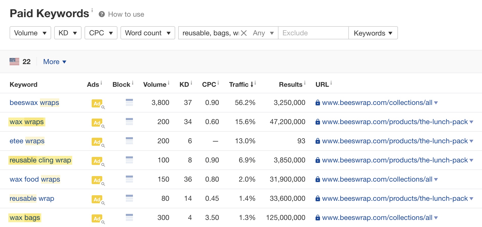The width and height of the screenshot is (482, 227).
Task: Open the Keywords scope dropdown
Action: point(373,33)
